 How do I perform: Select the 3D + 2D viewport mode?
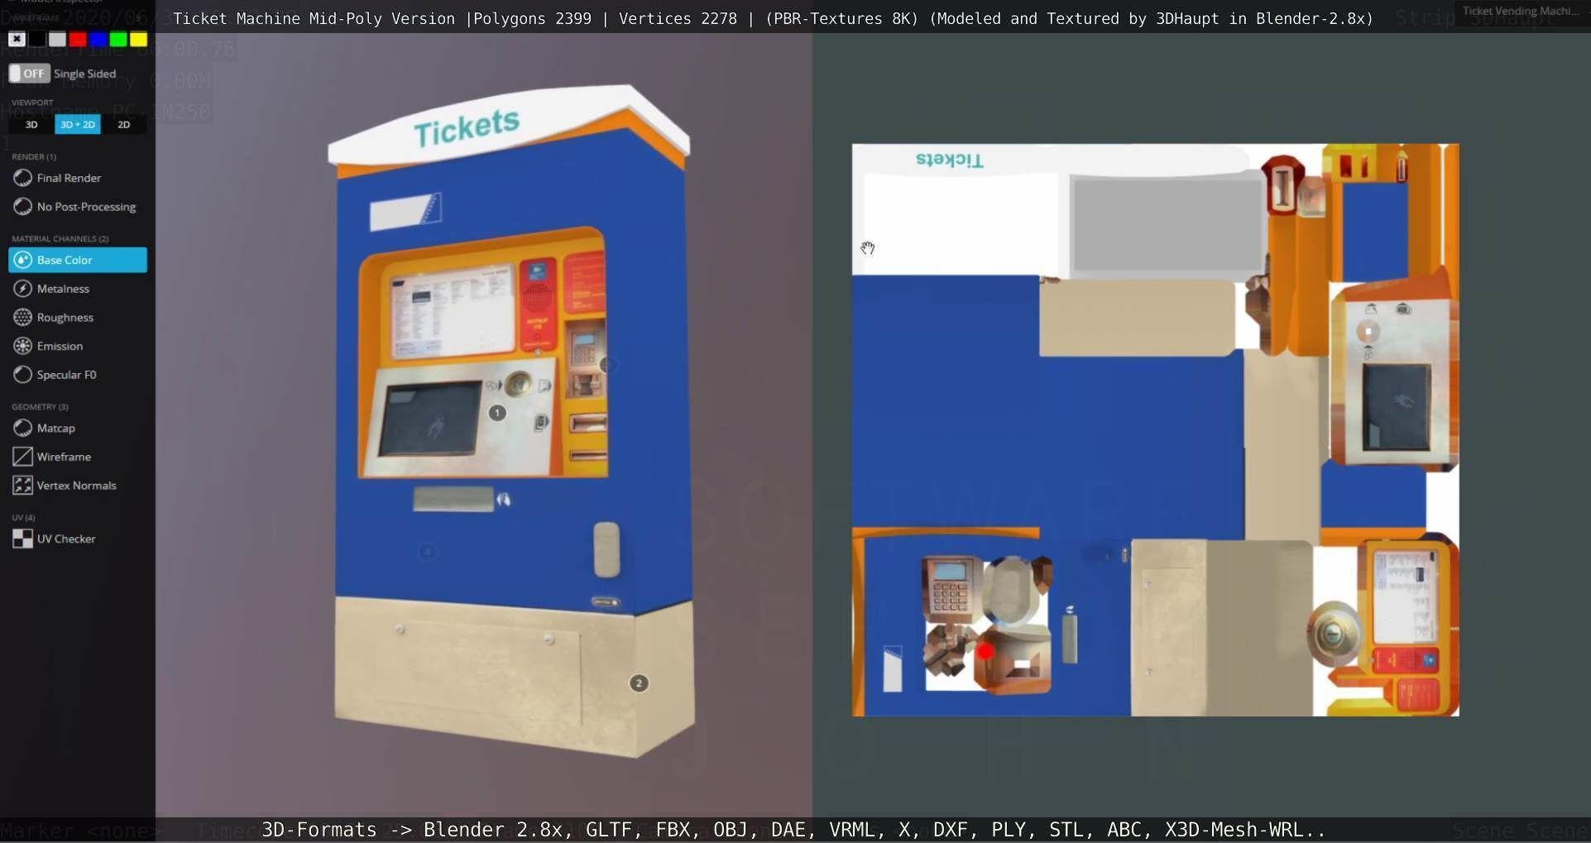78,125
